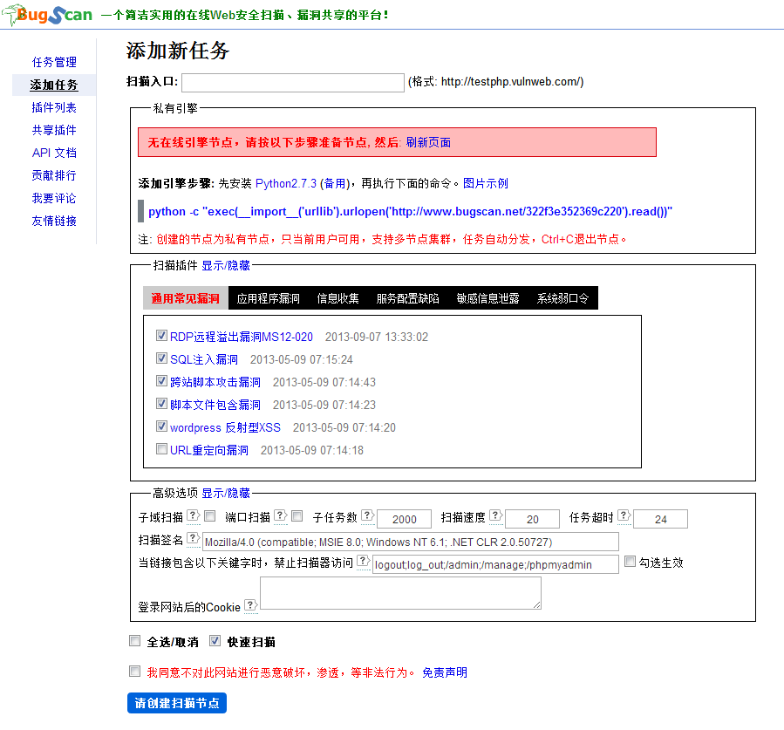Click the BugScan logo

[47, 15]
